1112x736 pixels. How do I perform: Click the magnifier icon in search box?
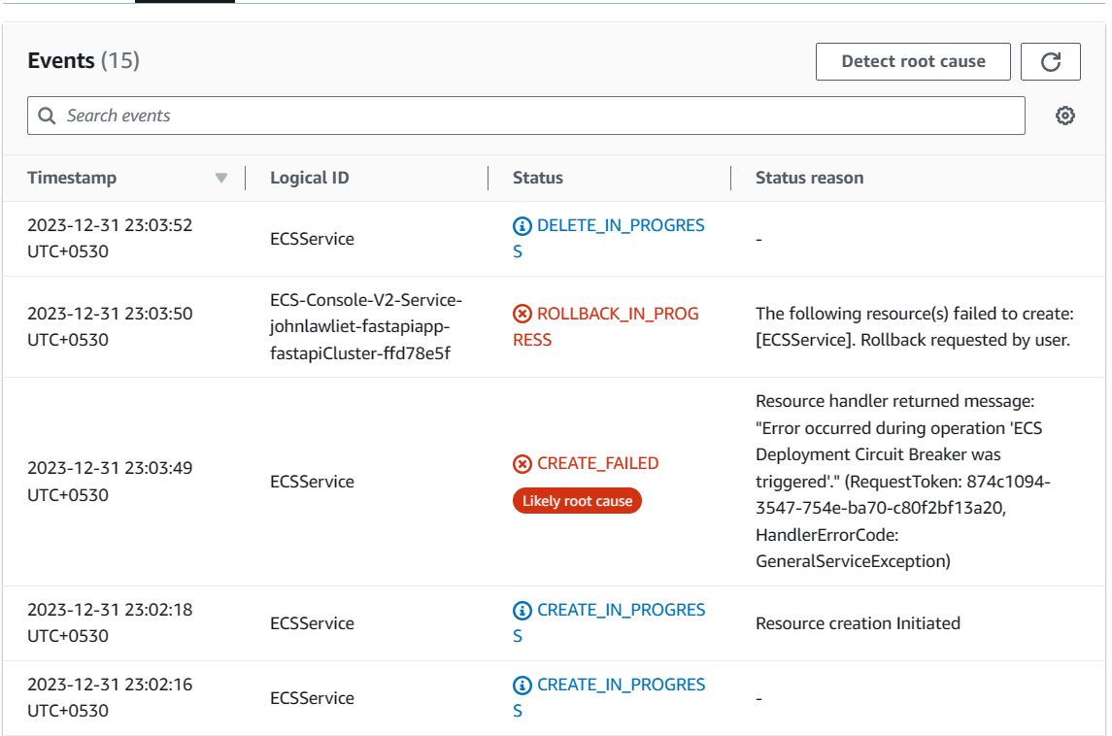tap(47, 116)
